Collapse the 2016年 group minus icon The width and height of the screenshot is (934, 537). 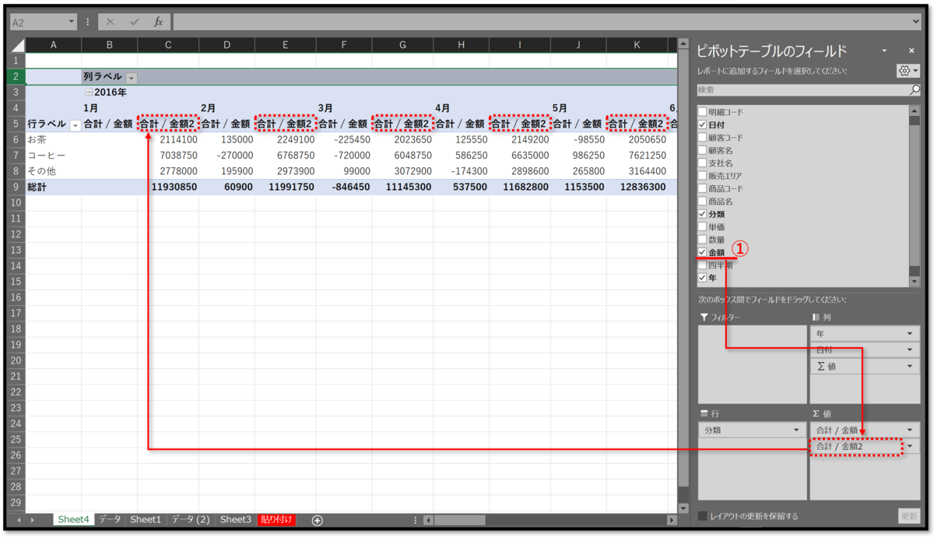click(89, 93)
